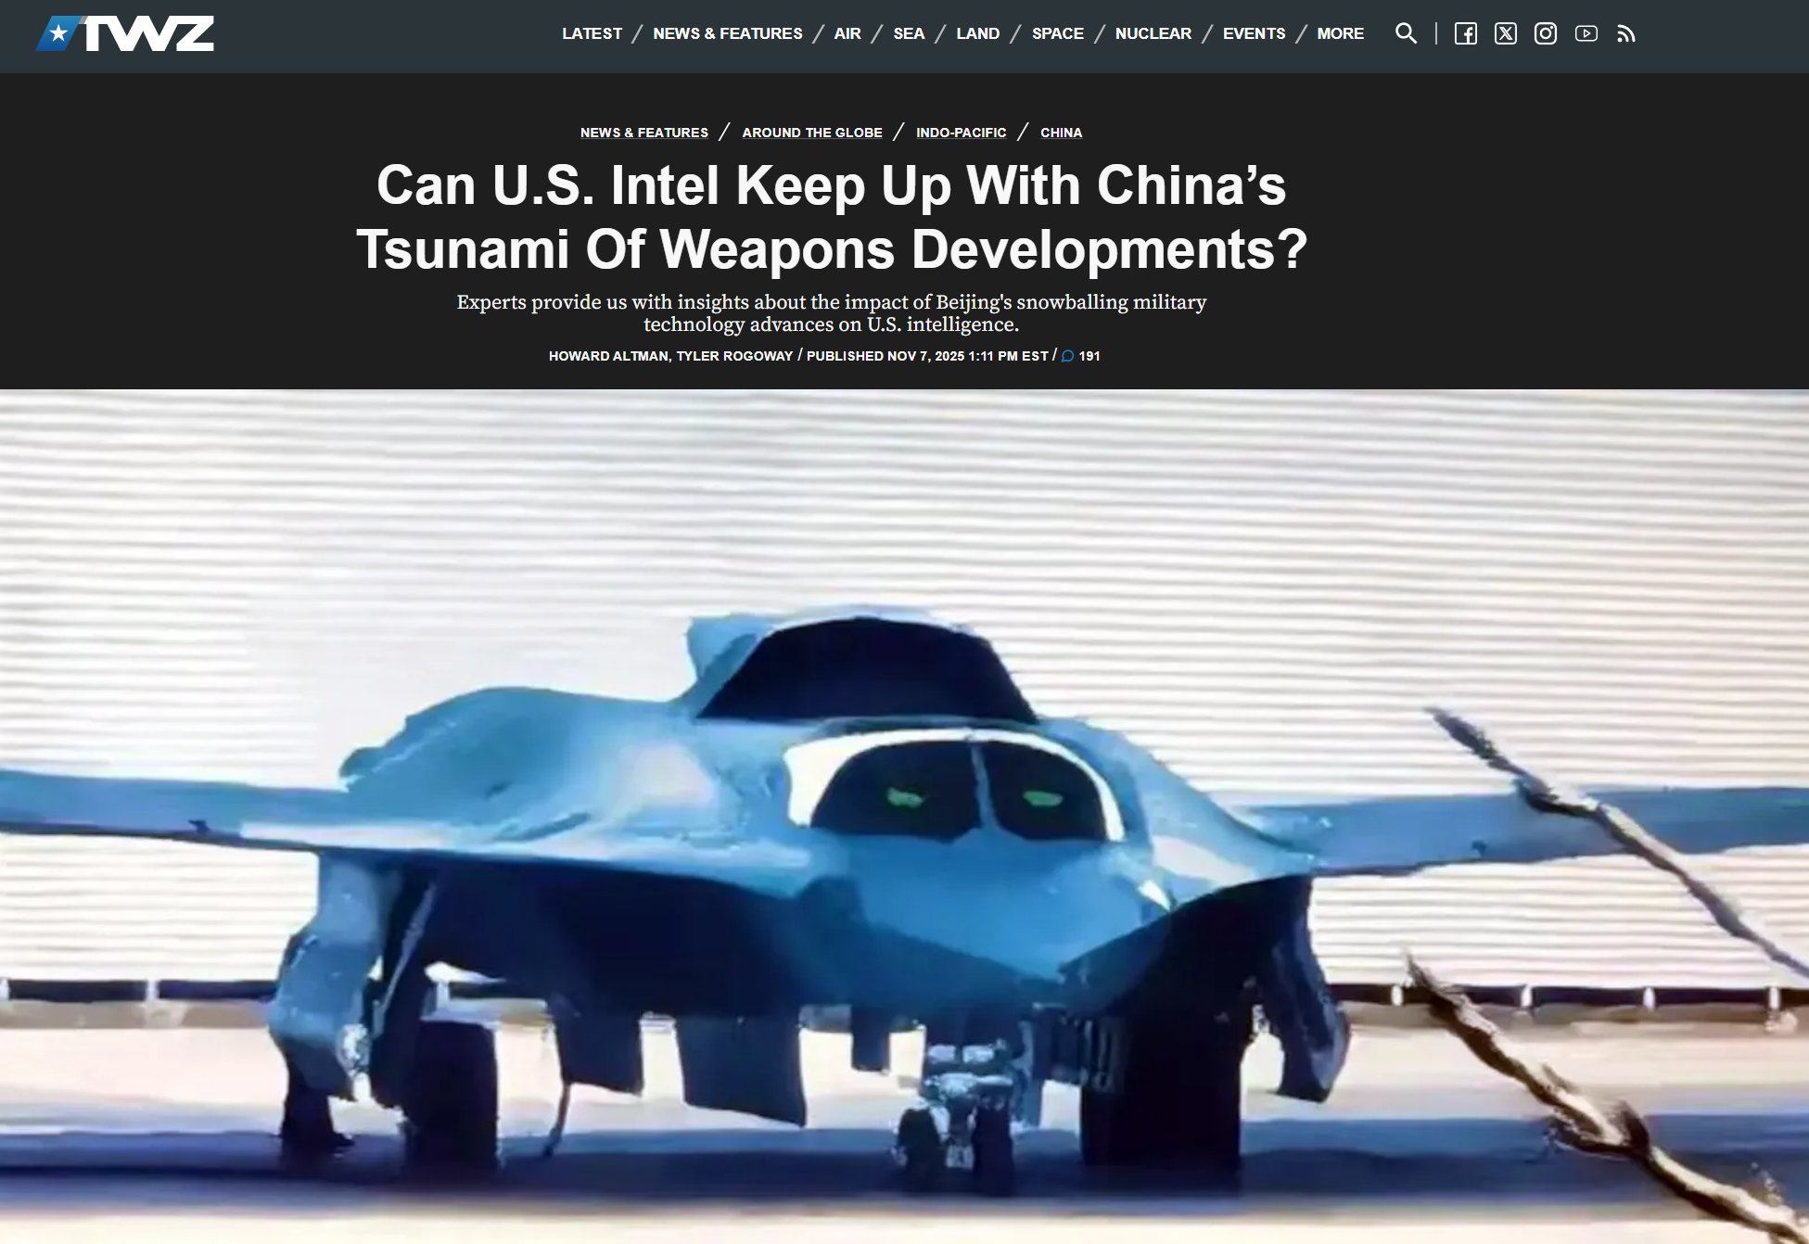Open News & Features in top navigation
Viewport: 1809px width, 1244px height.
click(727, 33)
